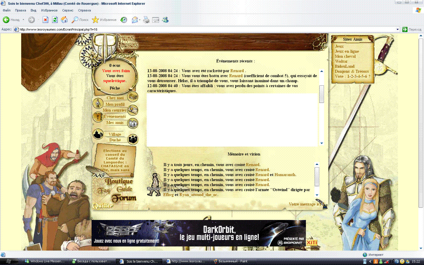Open the Избранное menu in the menu bar
This screenshot has height=265, width=424.
(x=49, y=10)
